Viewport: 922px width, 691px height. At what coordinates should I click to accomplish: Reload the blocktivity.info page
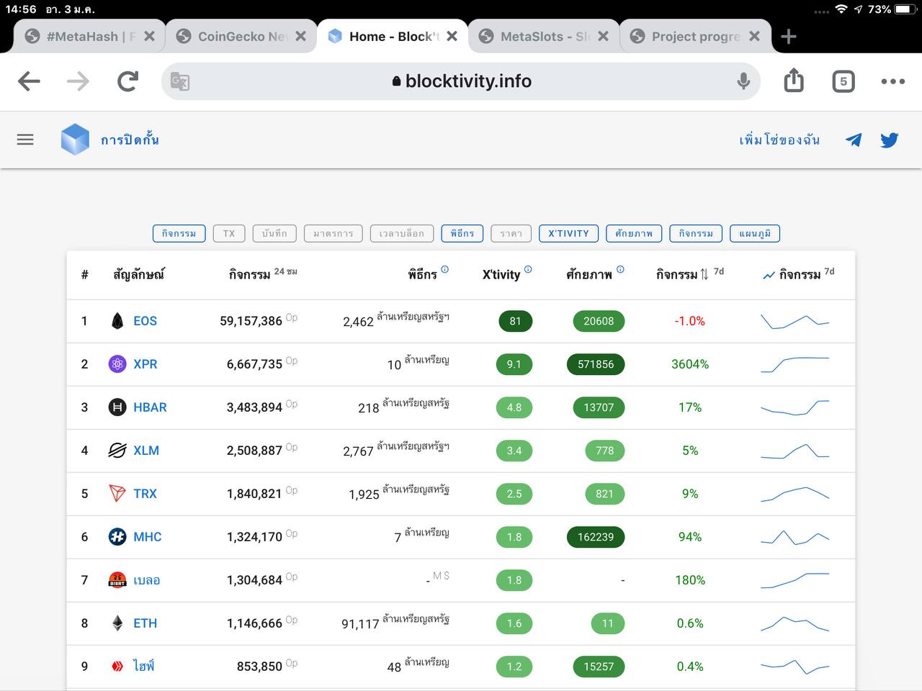[127, 81]
